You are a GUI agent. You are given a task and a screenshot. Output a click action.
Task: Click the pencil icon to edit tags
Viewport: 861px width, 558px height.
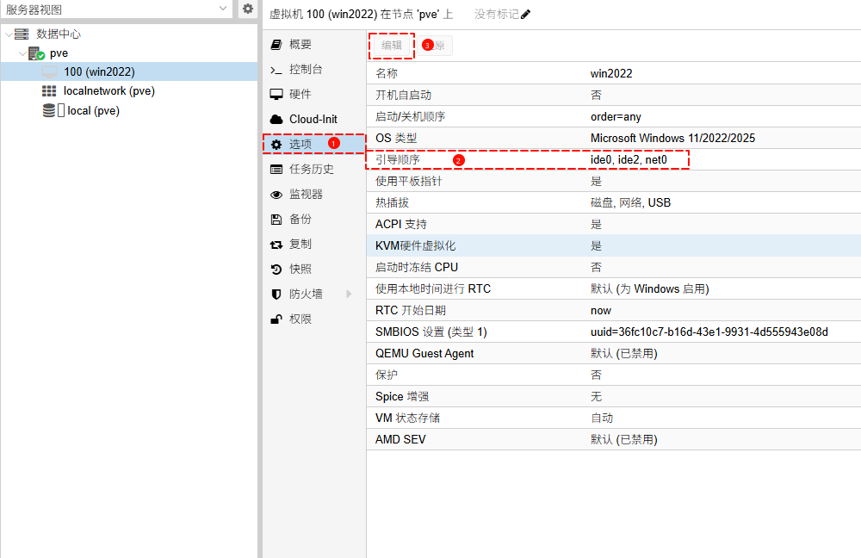[x=526, y=15]
